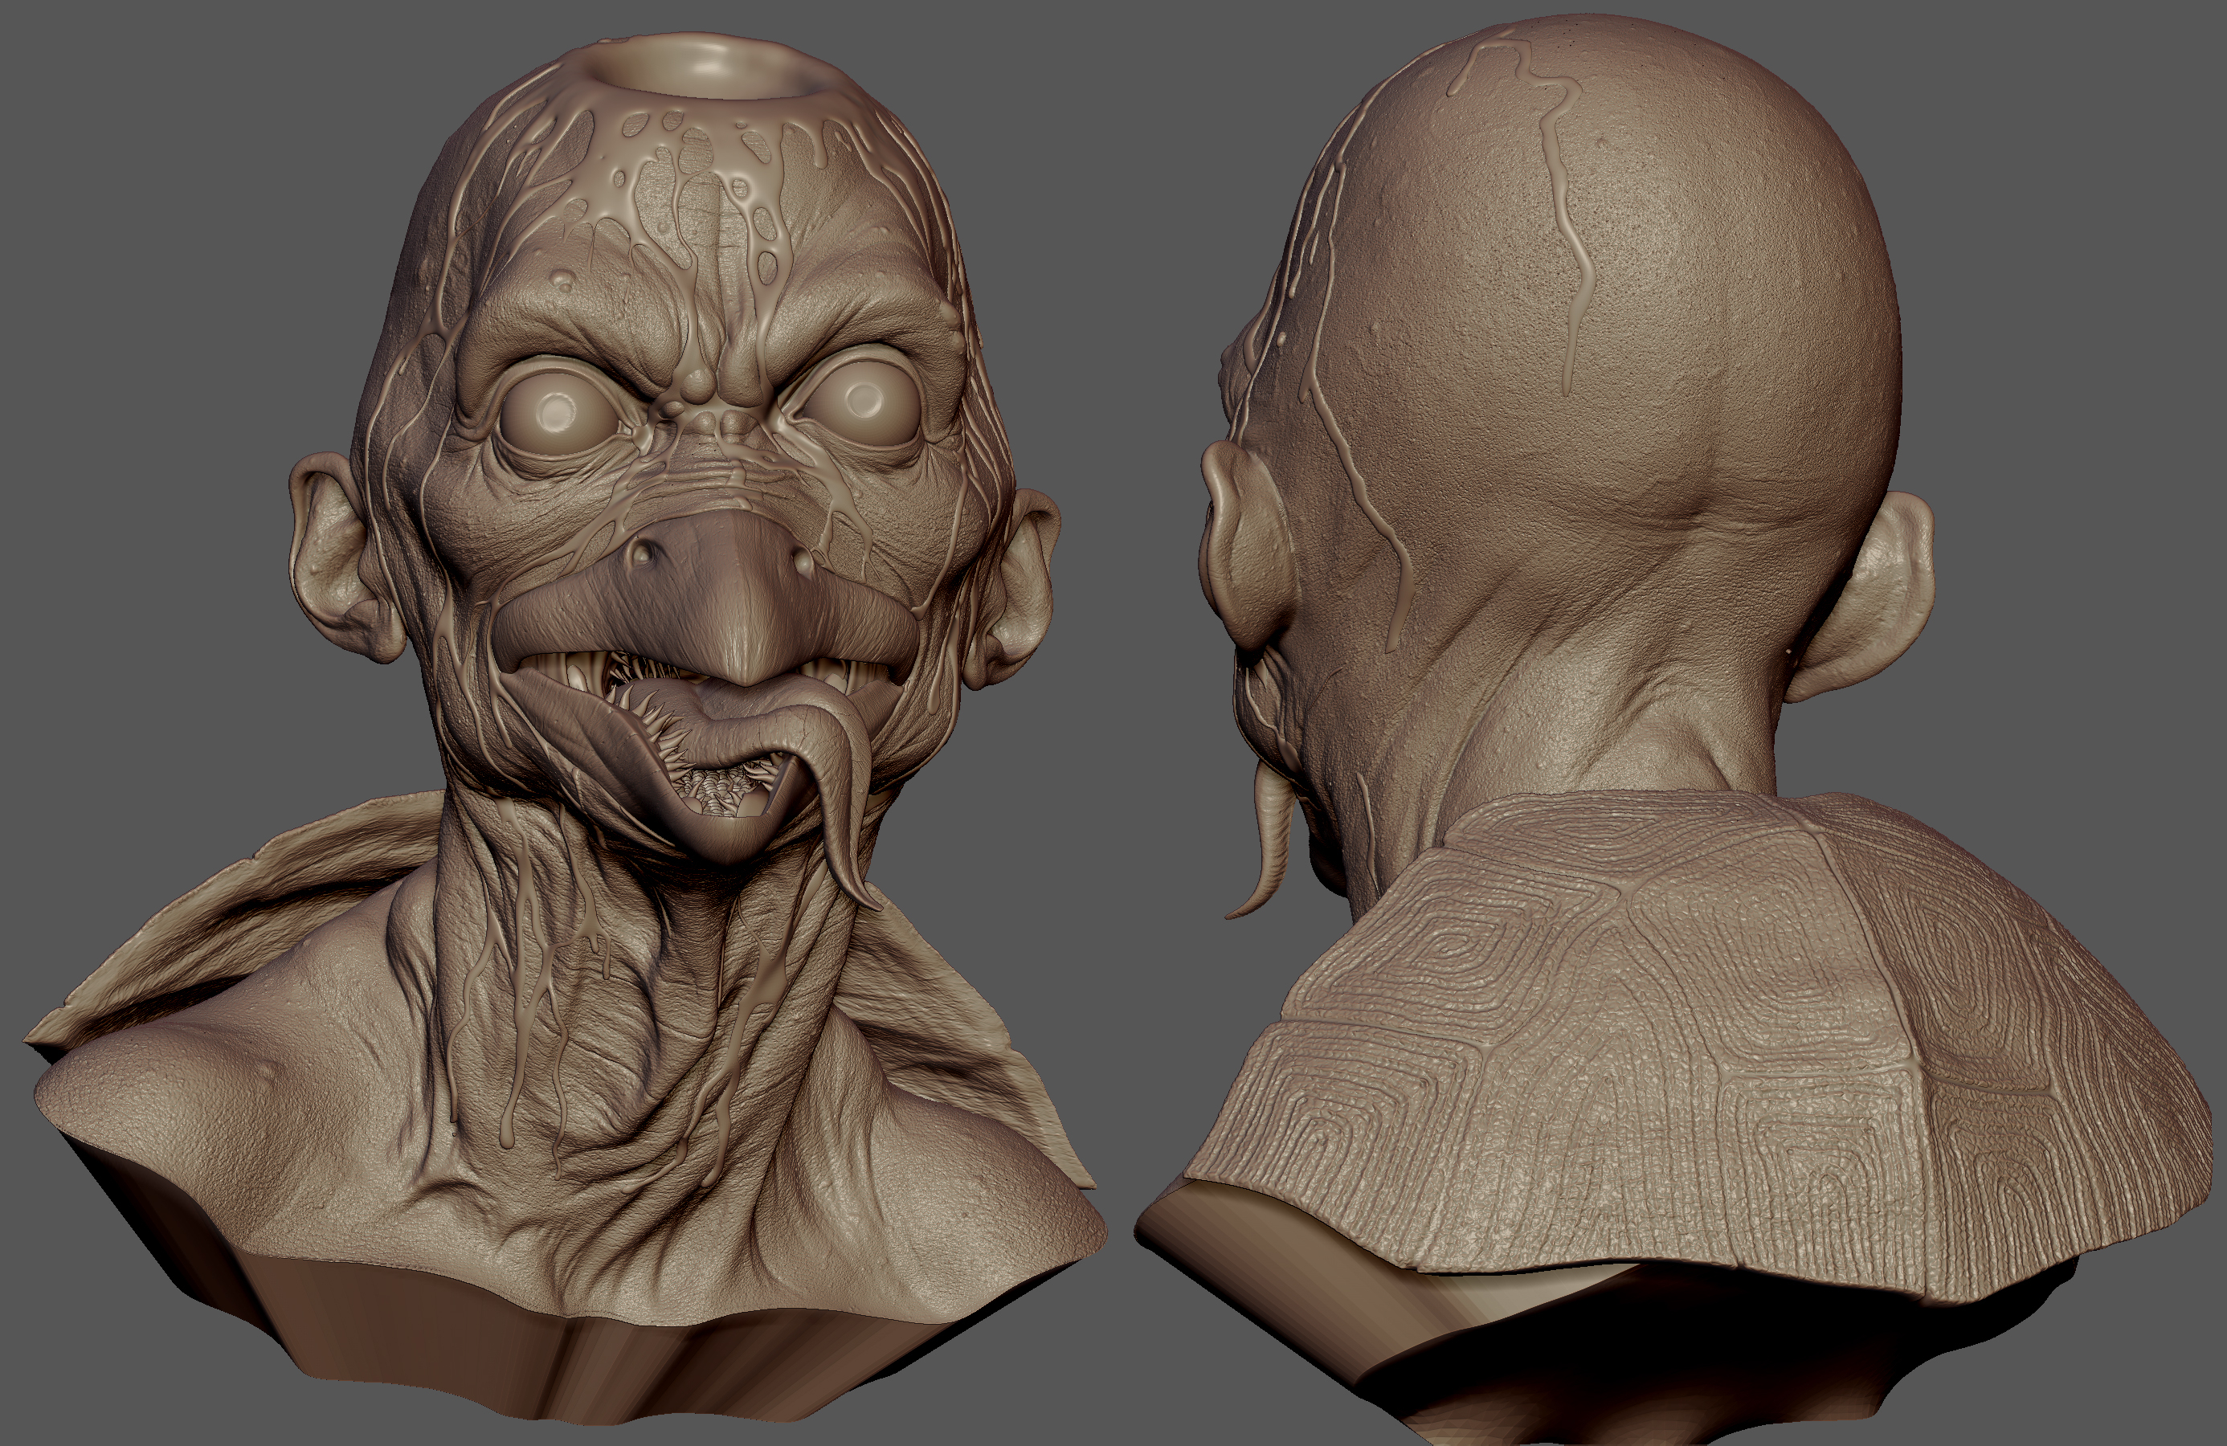Viewport: 2227px width, 1446px height.
Task: Click the creature's left eyeball in front view
Action: coord(556,412)
